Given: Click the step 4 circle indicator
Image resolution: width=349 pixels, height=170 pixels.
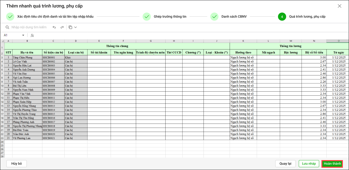Looking at the screenshot, I should (282, 16).
